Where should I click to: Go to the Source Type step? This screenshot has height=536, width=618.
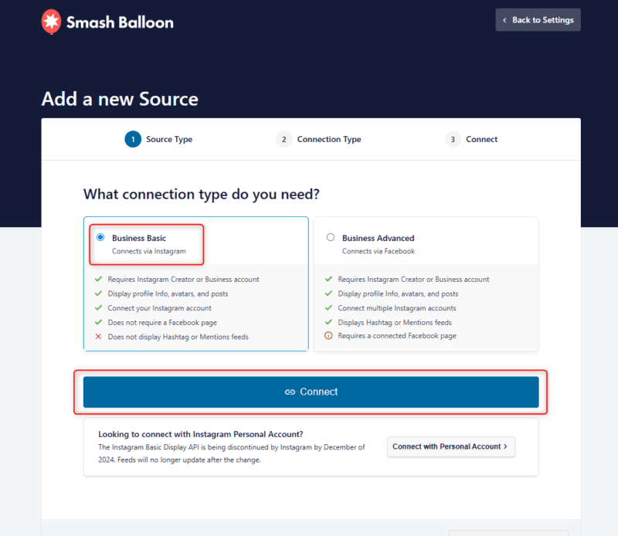coord(169,140)
